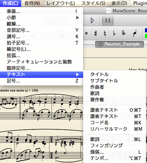Choose 臨時記号... menu entry
This screenshot has width=147, height=163.
pyautogui.click(x=42, y=68)
